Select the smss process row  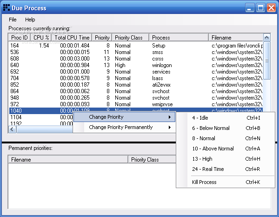tap(136, 52)
